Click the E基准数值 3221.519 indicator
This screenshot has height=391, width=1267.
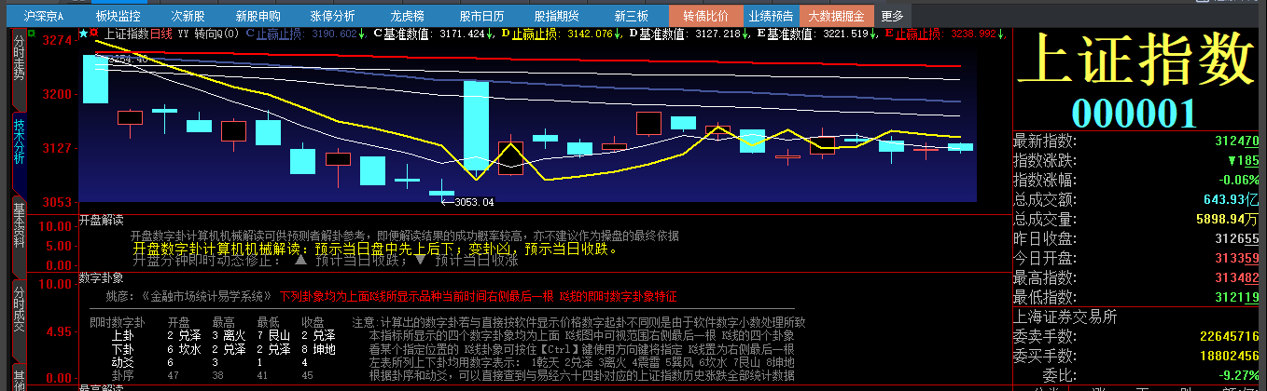coord(817,34)
